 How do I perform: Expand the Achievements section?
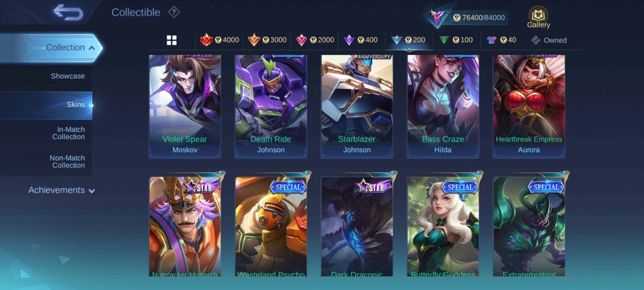click(61, 190)
